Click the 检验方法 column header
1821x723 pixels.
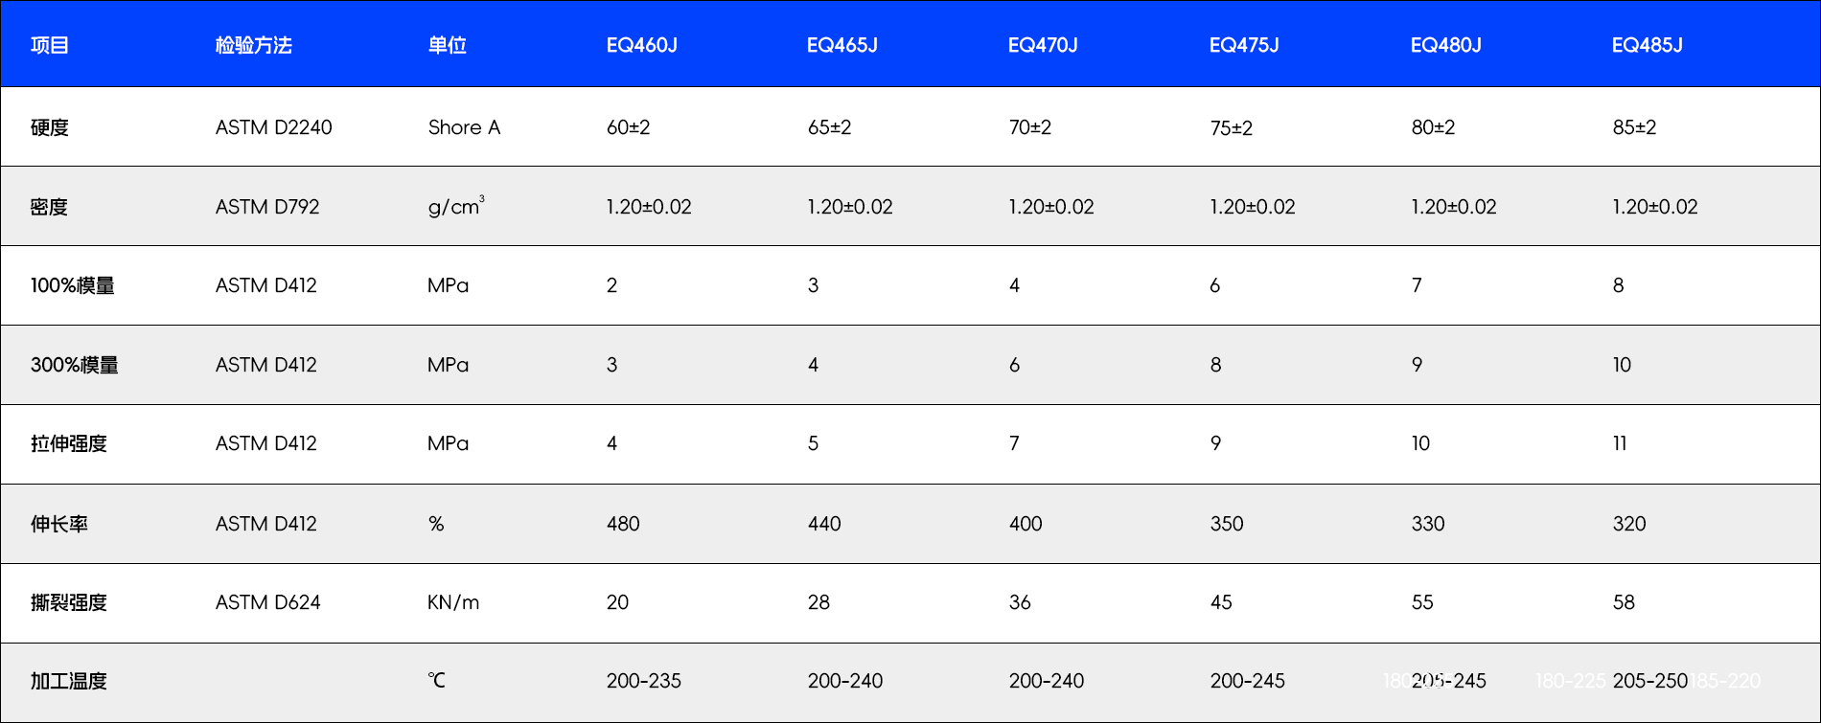click(253, 45)
